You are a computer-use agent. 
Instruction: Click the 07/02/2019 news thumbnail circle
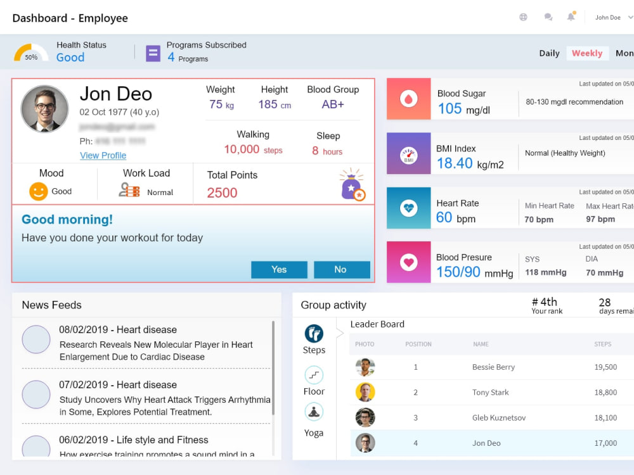(x=36, y=394)
